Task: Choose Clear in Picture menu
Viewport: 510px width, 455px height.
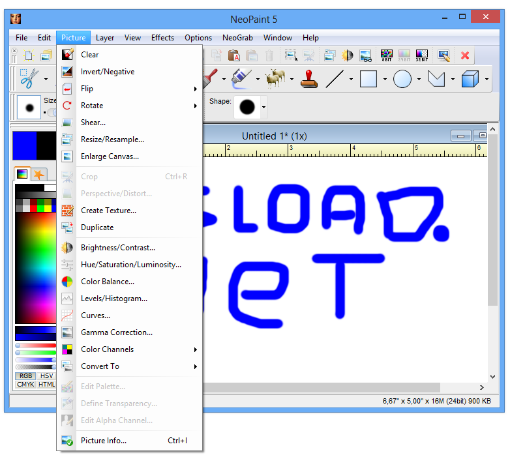Action: (x=129, y=55)
